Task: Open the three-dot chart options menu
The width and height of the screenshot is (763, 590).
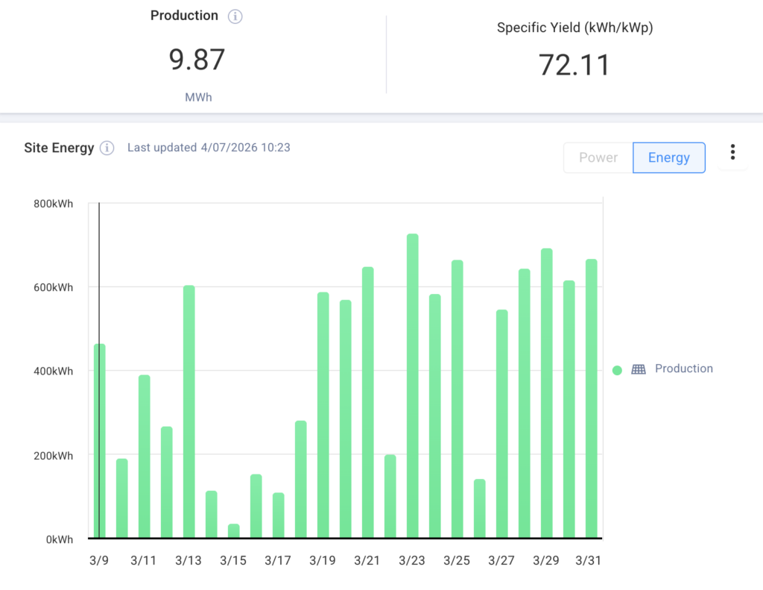Action: click(732, 152)
